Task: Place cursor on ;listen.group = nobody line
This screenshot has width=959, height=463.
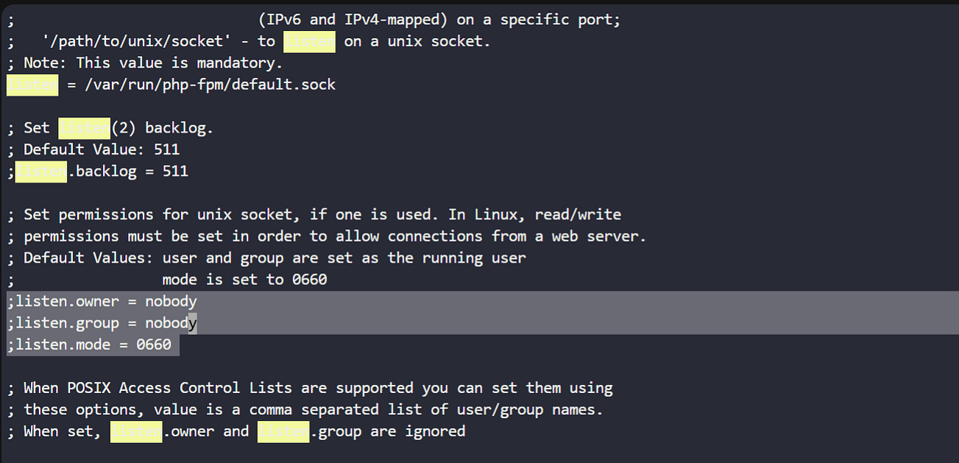Action: pos(102,322)
